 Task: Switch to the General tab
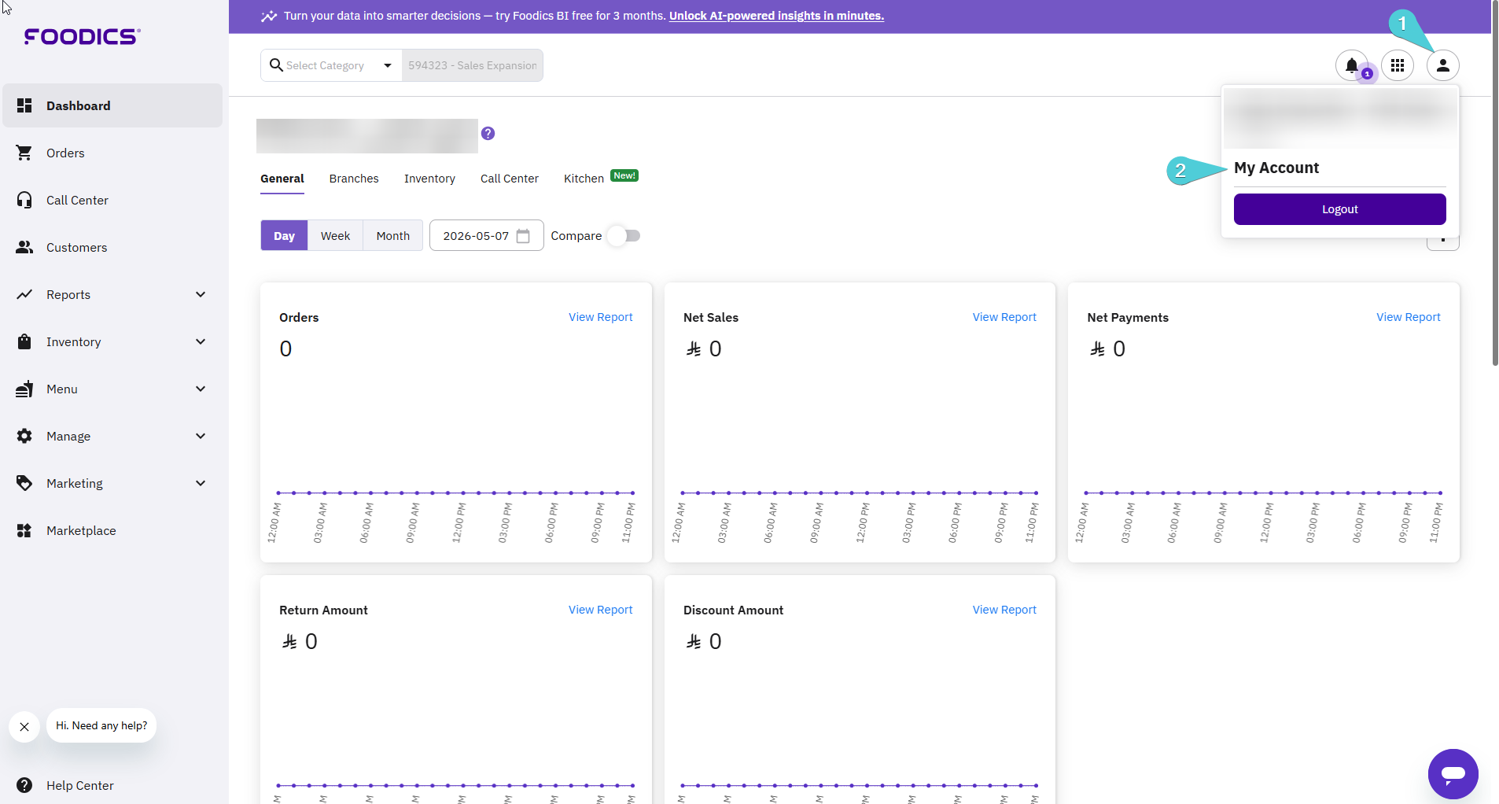pyautogui.click(x=282, y=179)
